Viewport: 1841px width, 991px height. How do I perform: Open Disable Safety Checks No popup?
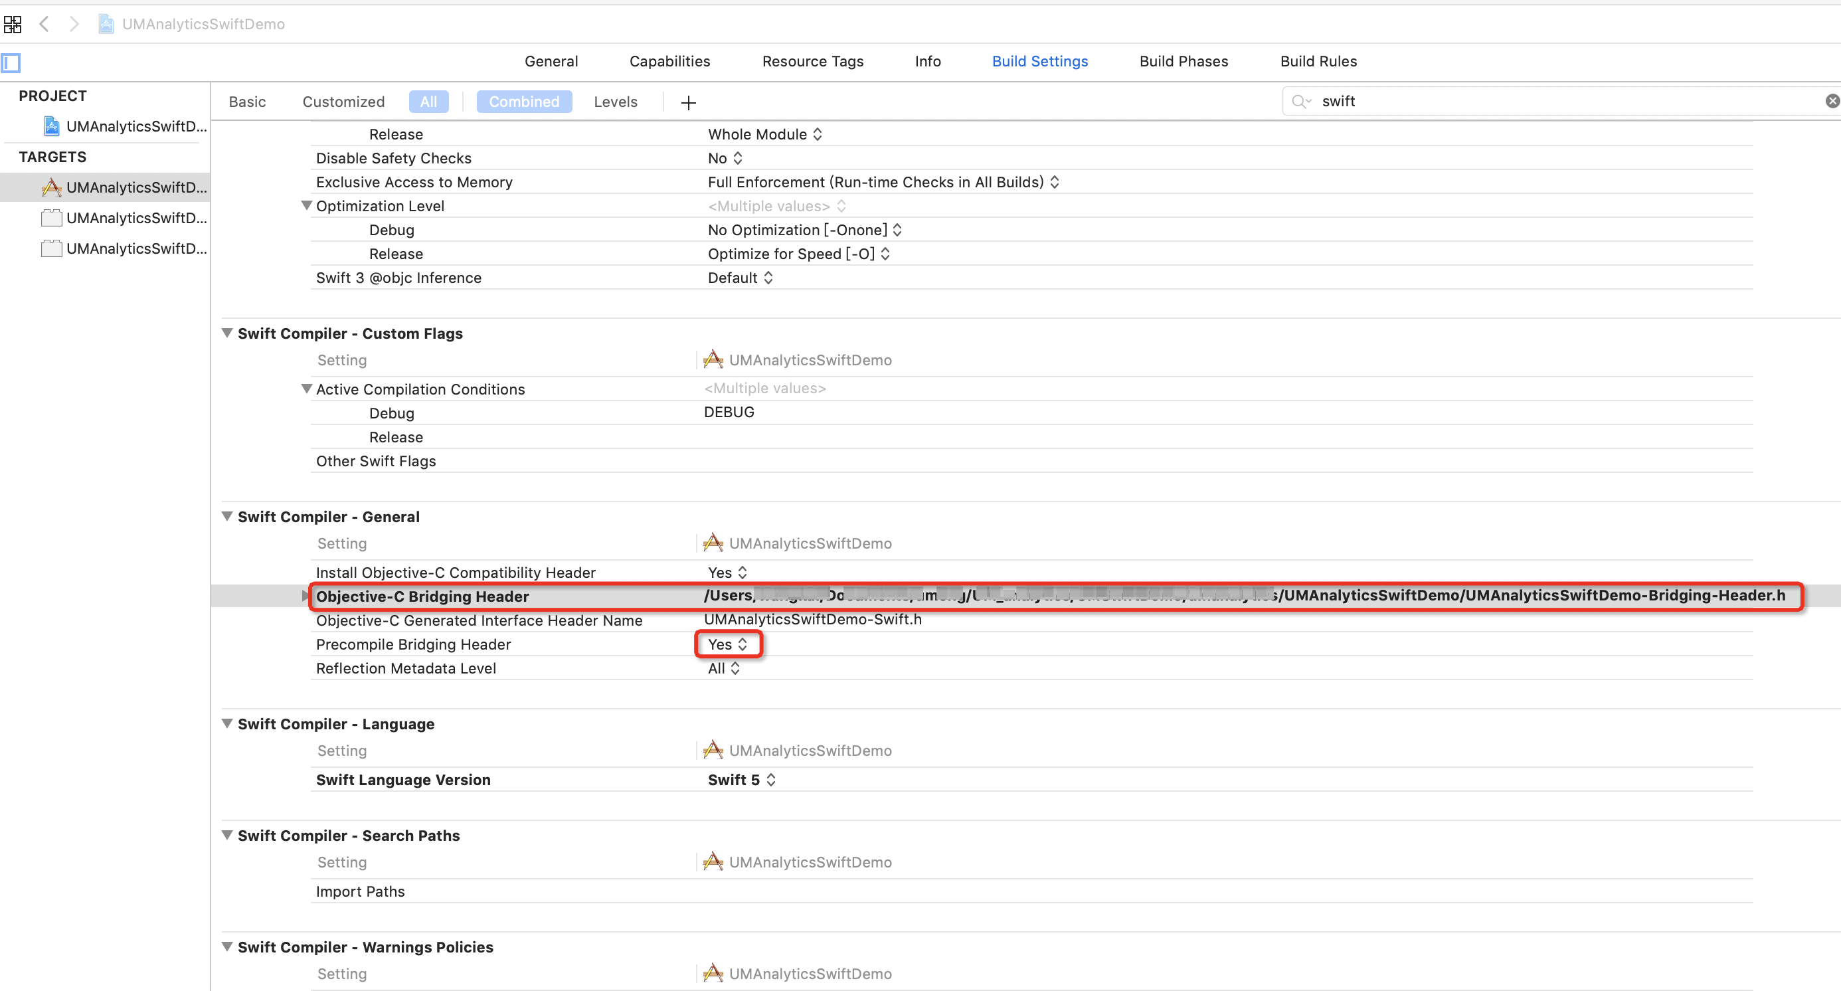point(725,158)
